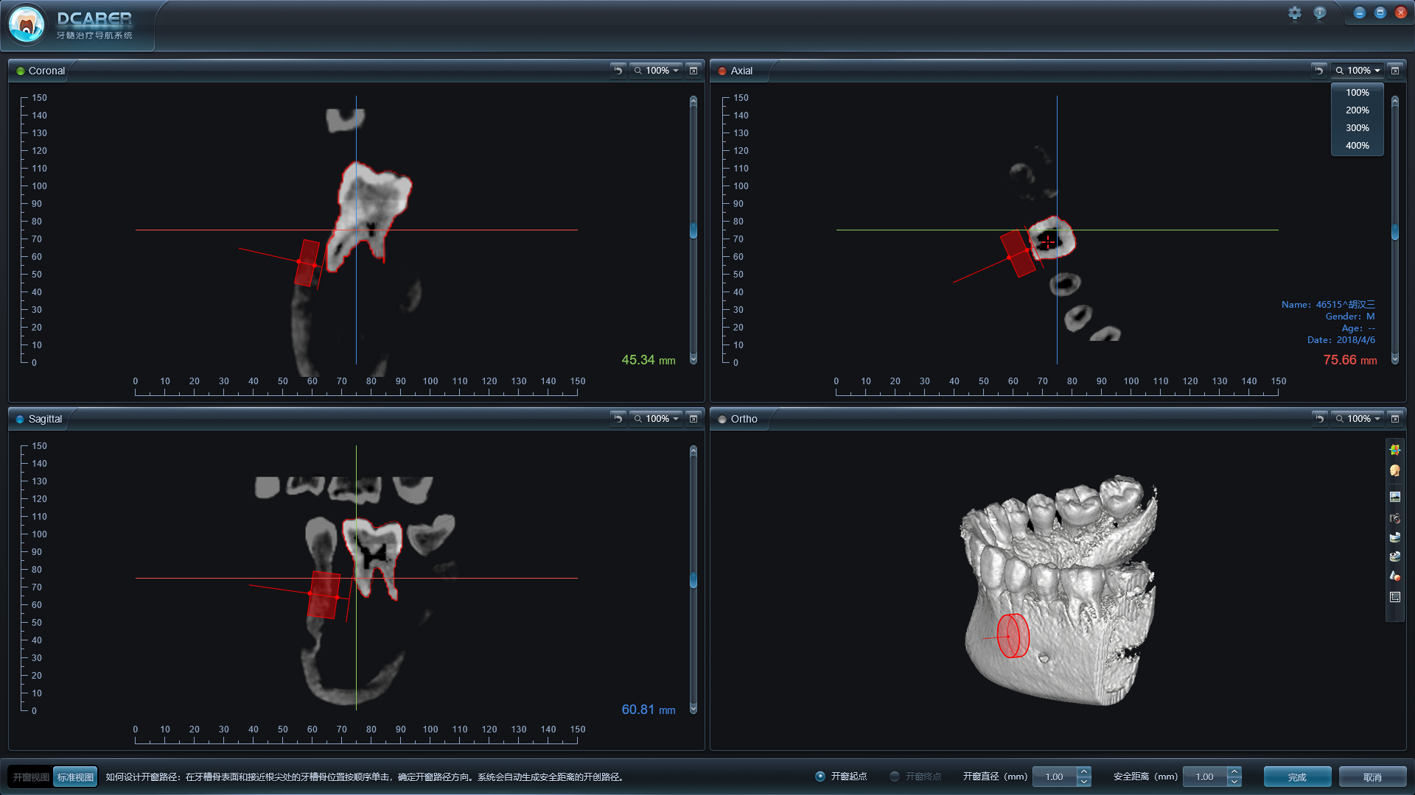This screenshot has width=1415, height=795.
Task: Select the 开窗终点 radio button
Action: 895,777
